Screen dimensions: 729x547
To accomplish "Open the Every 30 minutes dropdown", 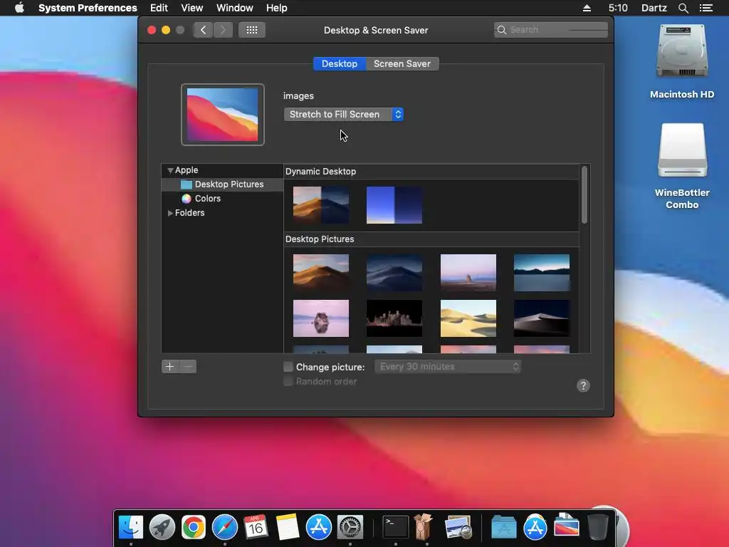I will pyautogui.click(x=448, y=367).
